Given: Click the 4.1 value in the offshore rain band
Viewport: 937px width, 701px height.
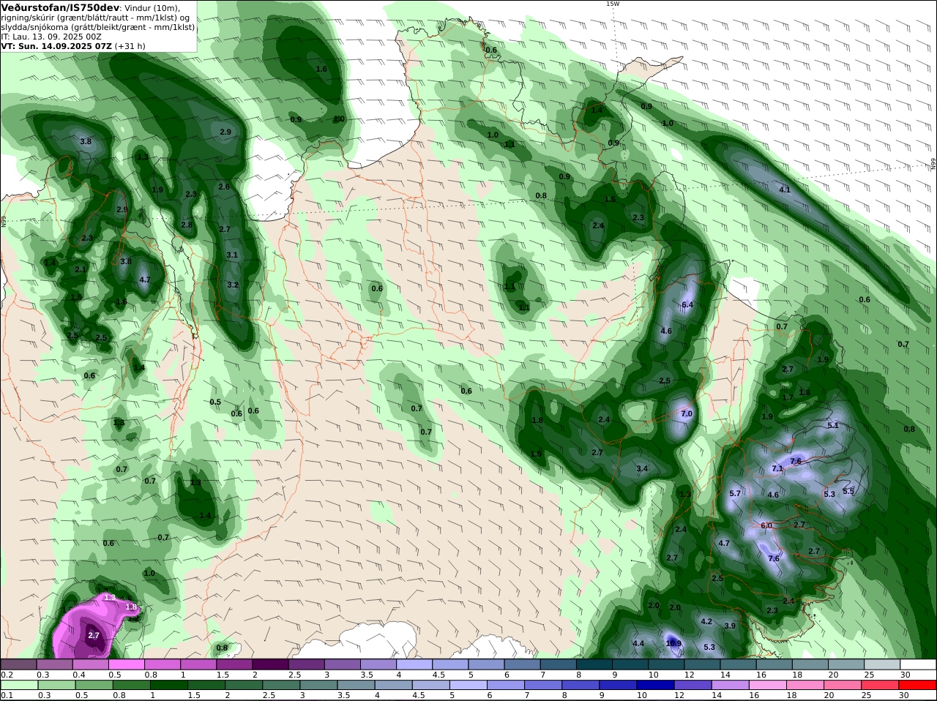Looking at the screenshot, I should click(x=785, y=190).
